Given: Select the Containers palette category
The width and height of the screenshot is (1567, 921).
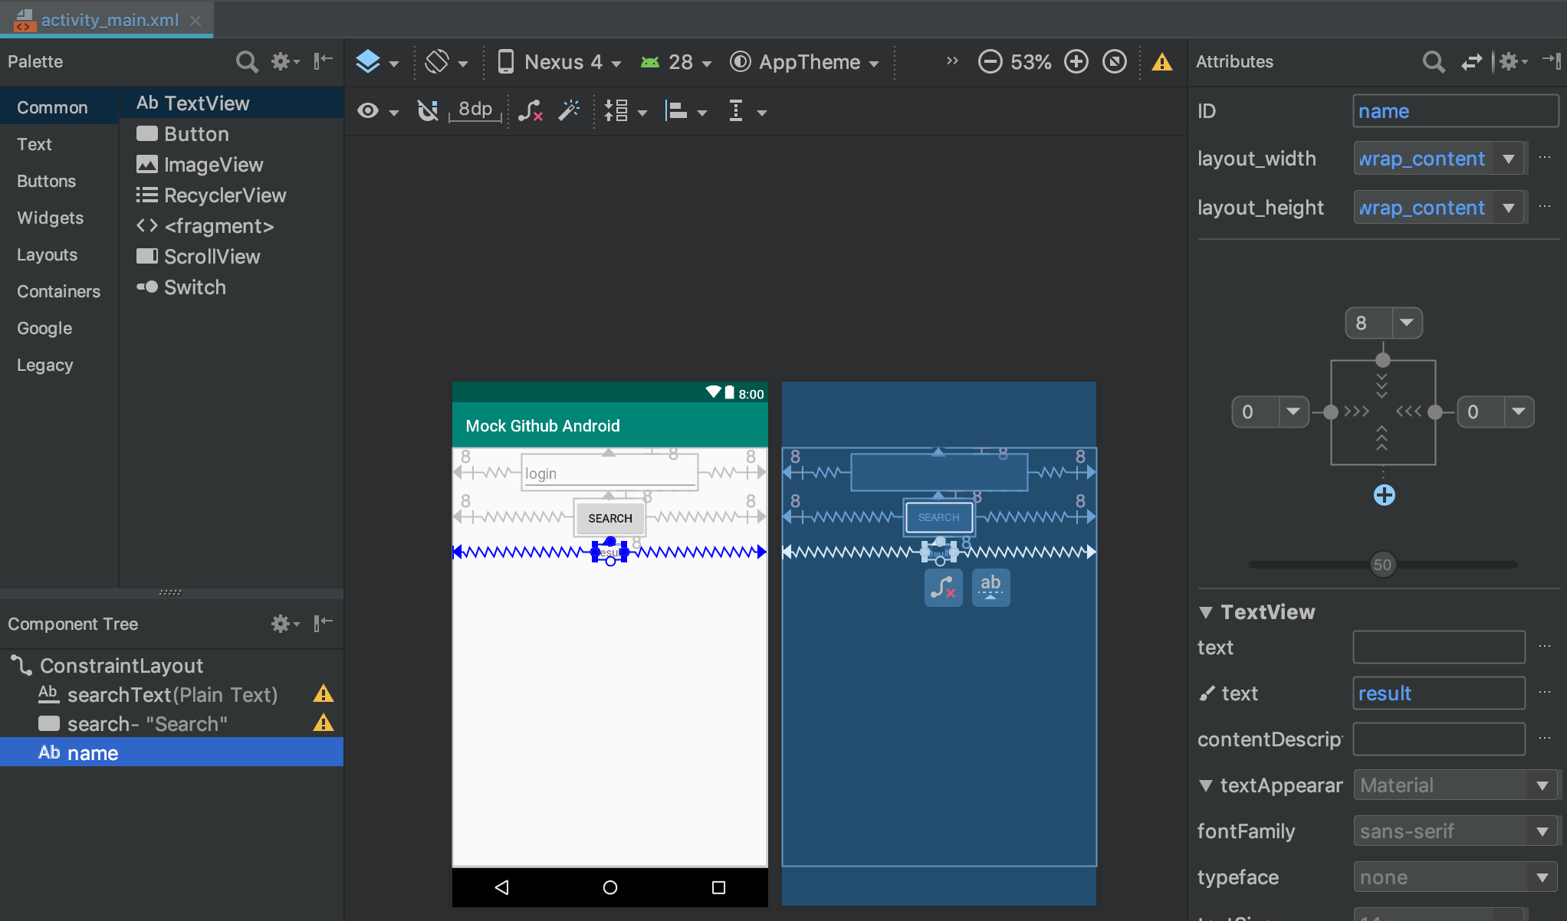Looking at the screenshot, I should pyautogui.click(x=58, y=291).
